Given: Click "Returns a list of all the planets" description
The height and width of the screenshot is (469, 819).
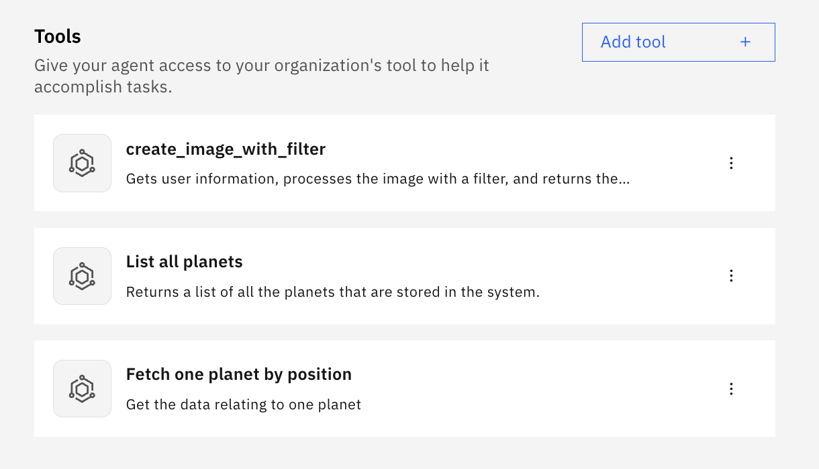Looking at the screenshot, I should (332, 292).
